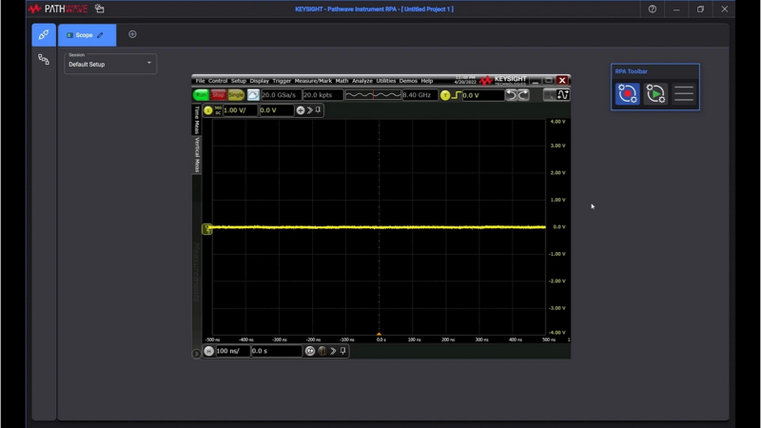
Task: Open the workflow tree icon in sidebar
Action: (x=44, y=60)
